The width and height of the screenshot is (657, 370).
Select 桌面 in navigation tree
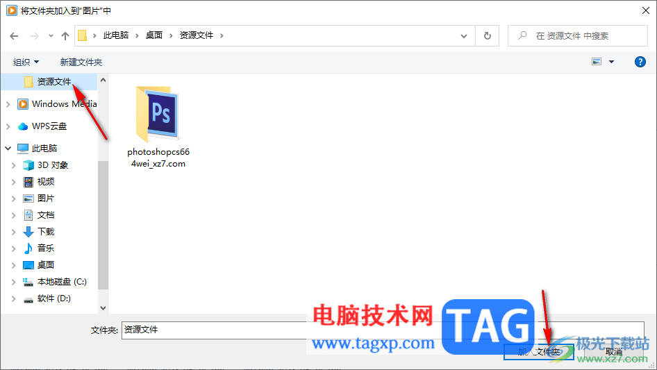[46, 265]
